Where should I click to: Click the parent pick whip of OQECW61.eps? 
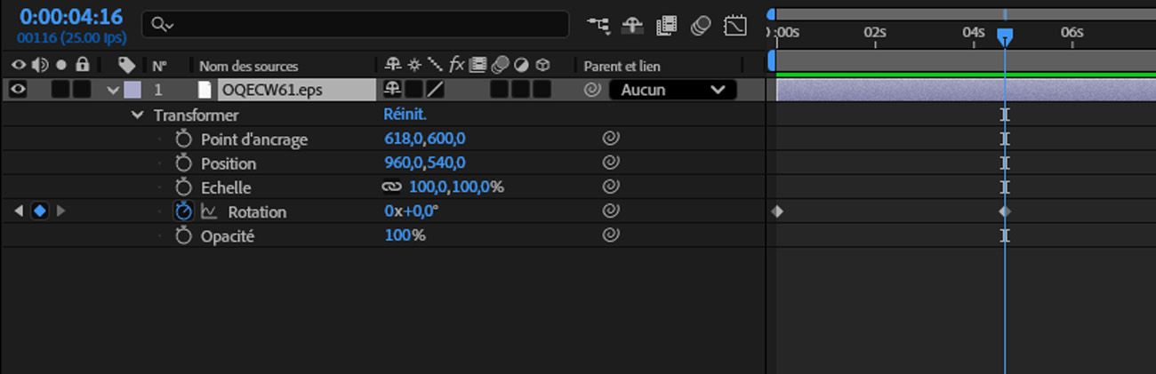click(592, 90)
